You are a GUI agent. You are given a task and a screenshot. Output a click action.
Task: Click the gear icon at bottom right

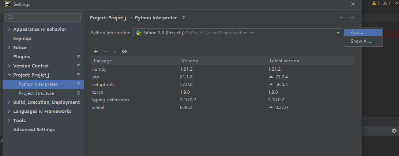pos(394,131)
